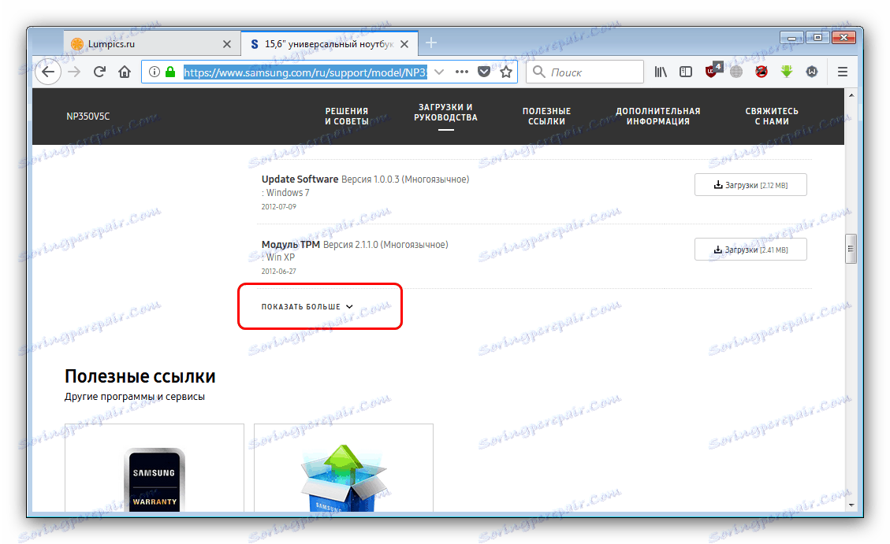Screen dimensions: 890x544
Task: Close the Firefox window
Action: tap(844, 38)
